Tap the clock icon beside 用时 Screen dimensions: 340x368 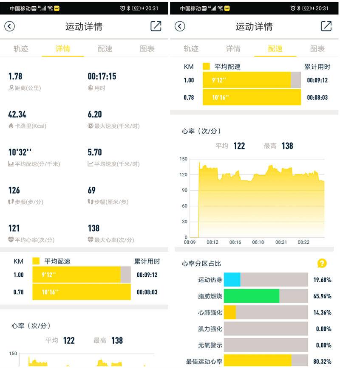pos(91,88)
